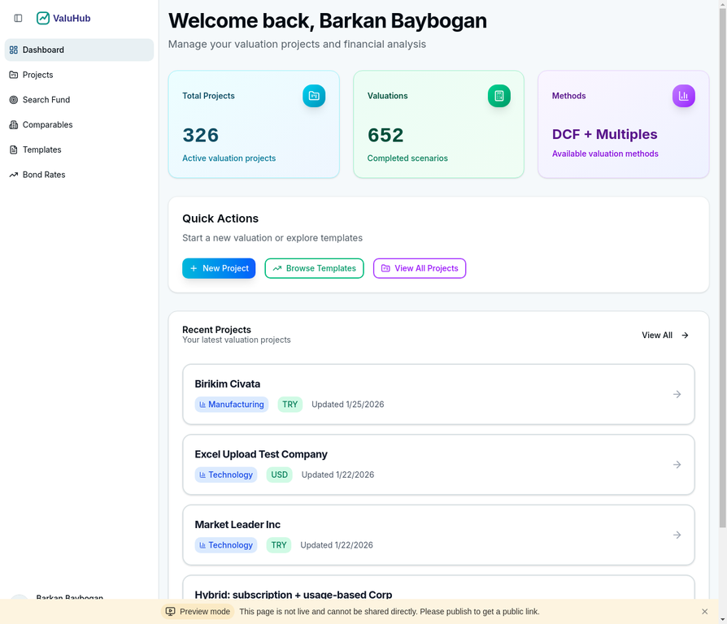Click the Comparables icon in the sidebar
The height and width of the screenshot is (624, 727).
(13, 124)
